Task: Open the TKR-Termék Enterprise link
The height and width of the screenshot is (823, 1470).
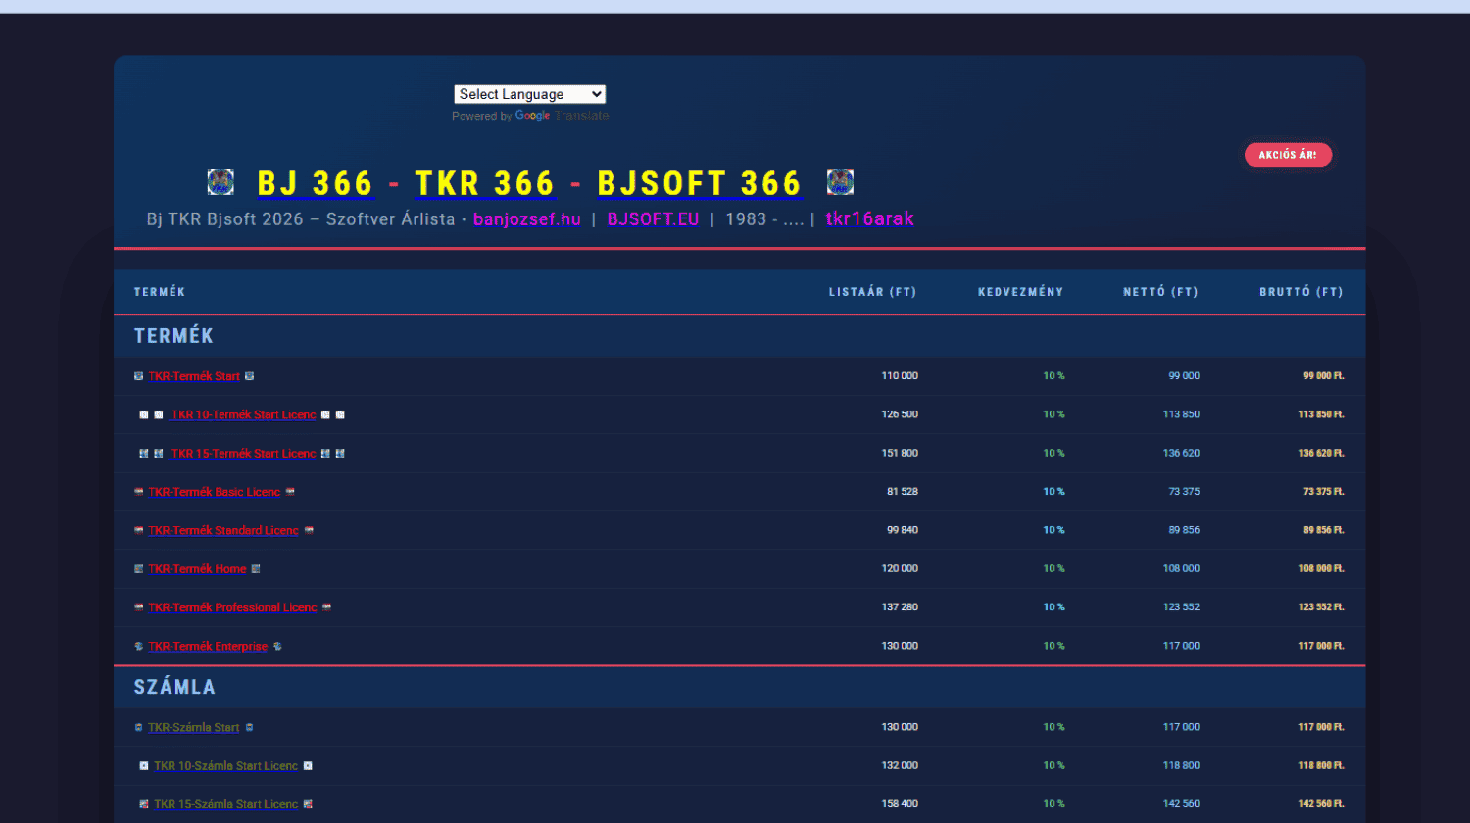Action: (x=208, y=647)
